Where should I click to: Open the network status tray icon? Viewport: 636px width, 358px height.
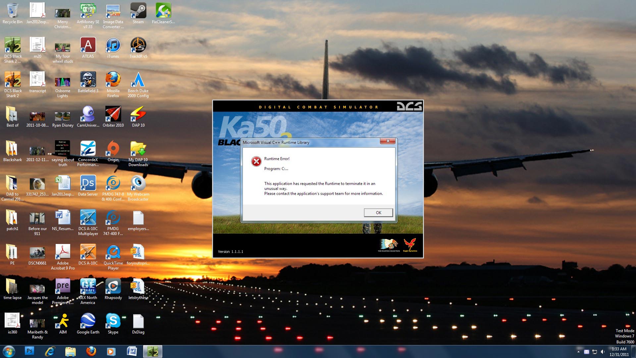tap(595, 352)
